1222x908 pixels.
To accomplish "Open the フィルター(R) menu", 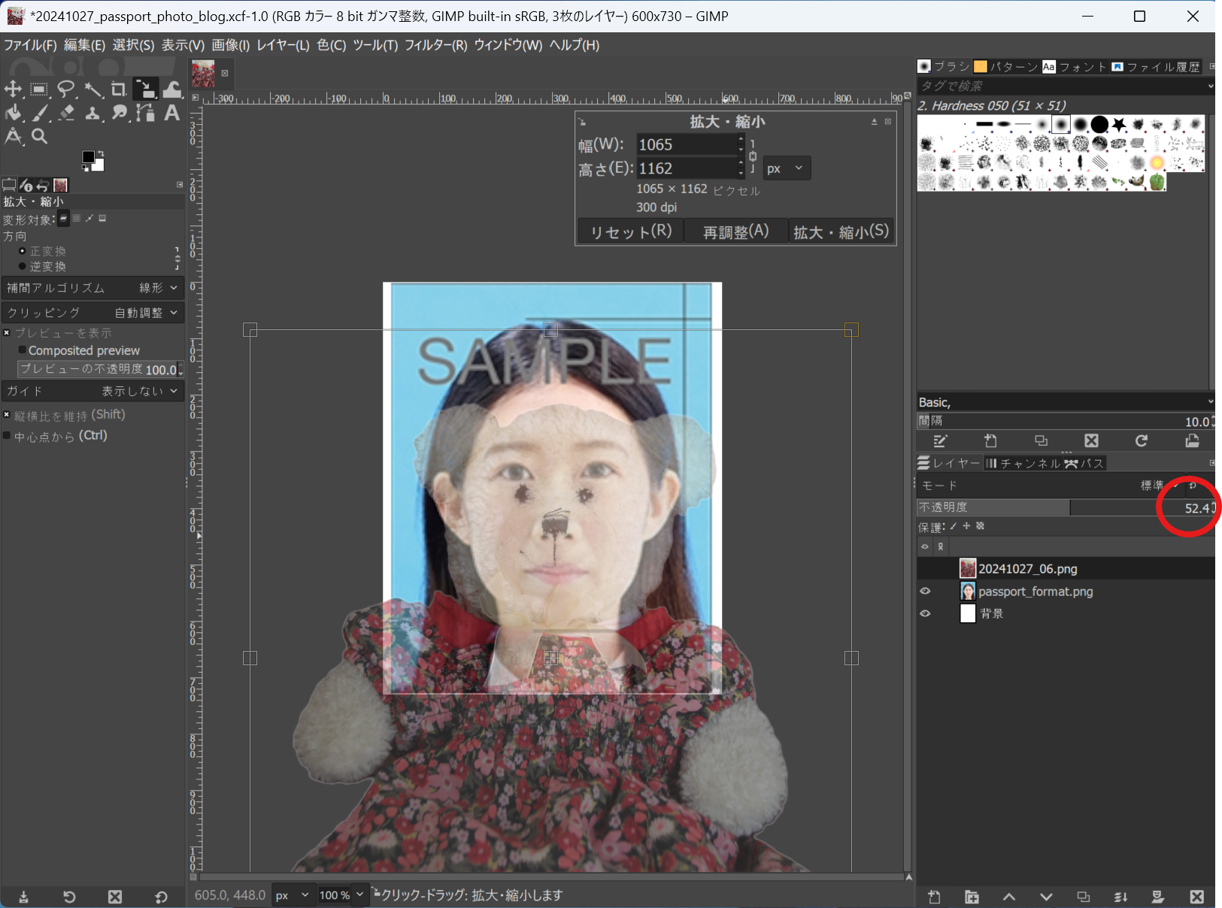I will tap(435, 45).
